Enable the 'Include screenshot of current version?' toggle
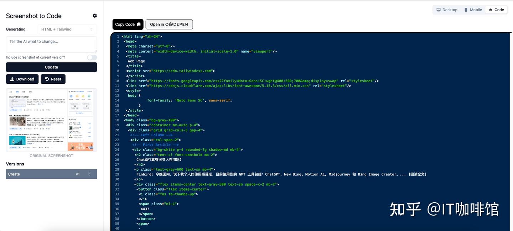 pos(92,57)
